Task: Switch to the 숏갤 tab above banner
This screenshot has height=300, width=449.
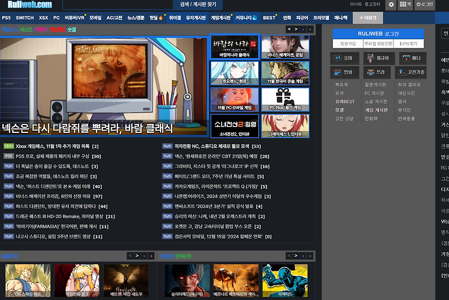Action: pos(72,30)
